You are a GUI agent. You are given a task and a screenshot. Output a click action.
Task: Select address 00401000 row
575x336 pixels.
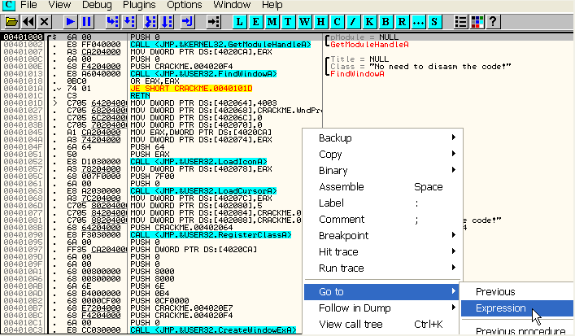(x=23, y=37)
